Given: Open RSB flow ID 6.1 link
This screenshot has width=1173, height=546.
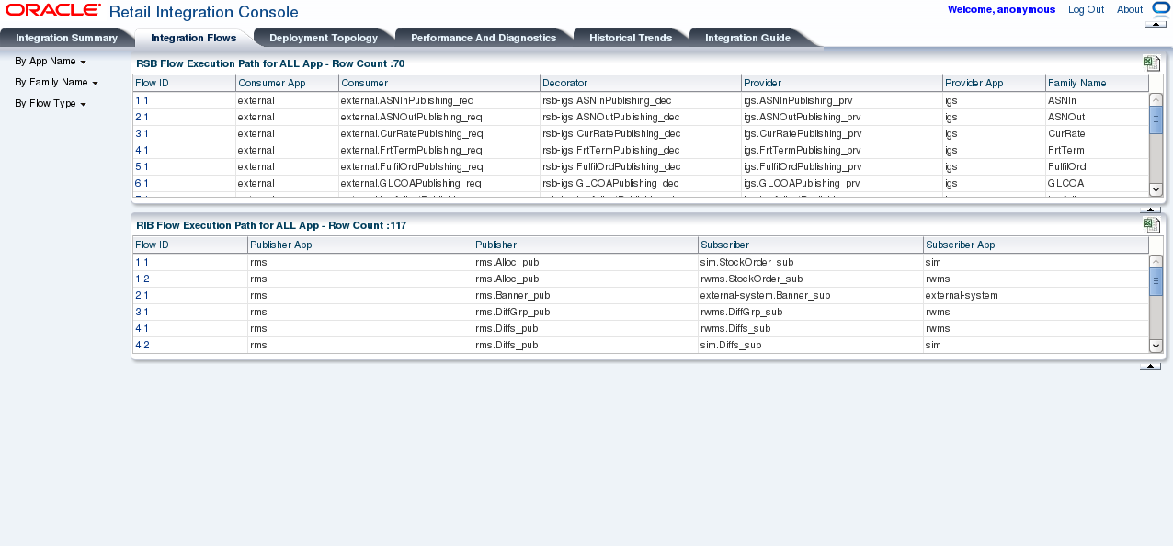Looking at the screenshot, I should point(142,183).
